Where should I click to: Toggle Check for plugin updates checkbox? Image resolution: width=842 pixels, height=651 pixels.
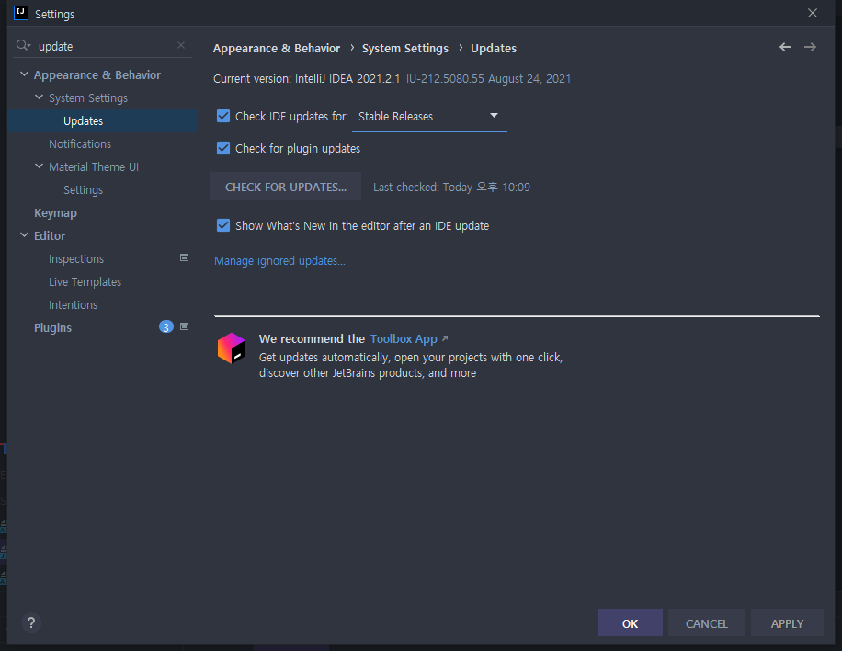pyautogui.click(x=223, y=148)
